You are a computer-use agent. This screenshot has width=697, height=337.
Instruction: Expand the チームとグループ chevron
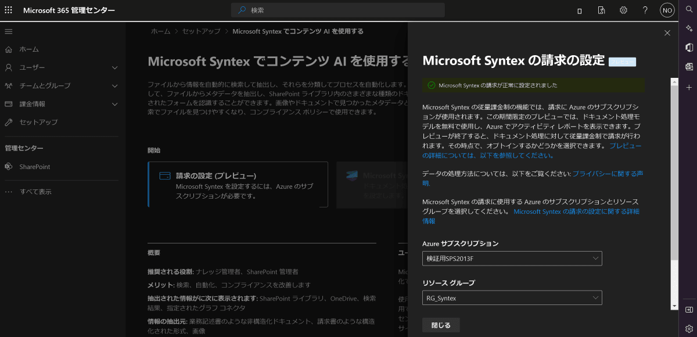pos(115,85)
